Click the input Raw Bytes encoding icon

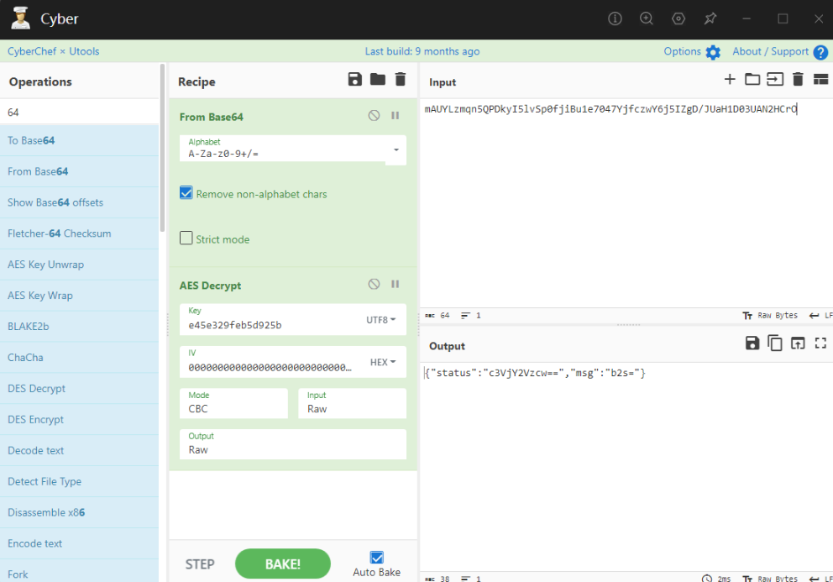(x=747, y=316)
